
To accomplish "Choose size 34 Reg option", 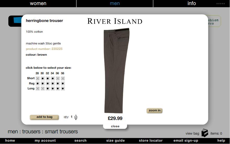I will (x=53, y=84).
